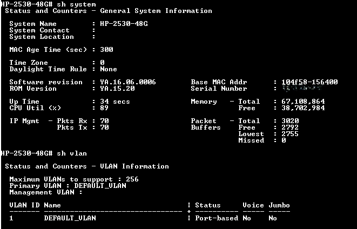The image size is (357, 229).
Task: Select software revision YA.16.06.0006
Action: pos(128,82)
